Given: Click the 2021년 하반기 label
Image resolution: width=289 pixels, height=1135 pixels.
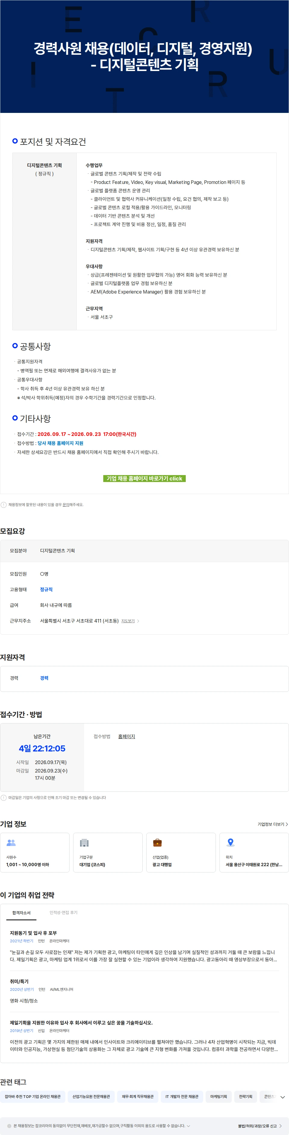Looking at the screenshot, I should point(22,941).
